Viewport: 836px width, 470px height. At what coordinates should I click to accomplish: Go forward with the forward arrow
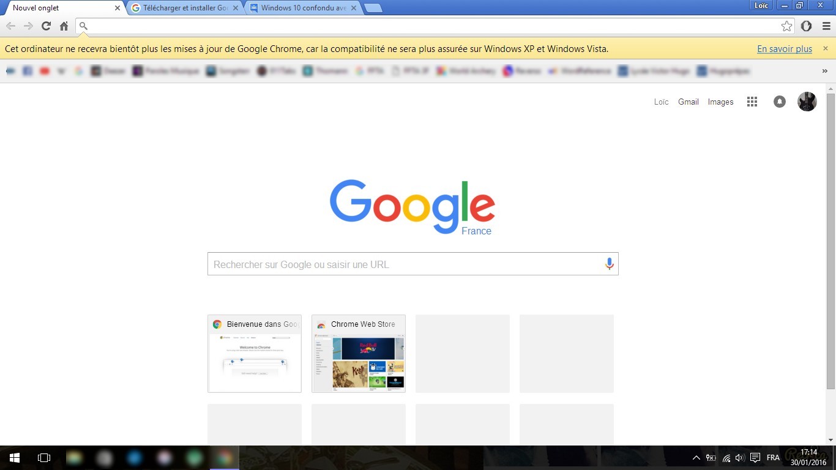pyautogui.click(x=28, y=26)
